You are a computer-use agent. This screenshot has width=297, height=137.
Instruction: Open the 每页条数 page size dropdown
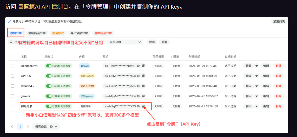coord(46,126)
